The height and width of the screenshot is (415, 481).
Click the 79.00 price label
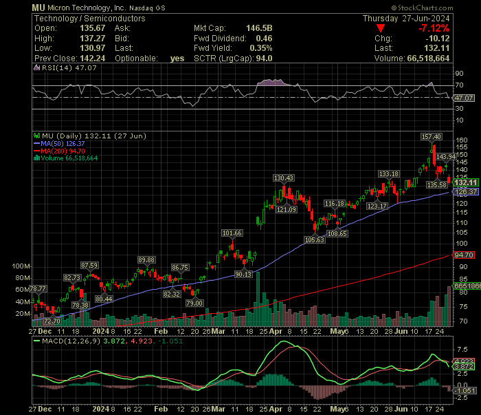tap(194, 304)
